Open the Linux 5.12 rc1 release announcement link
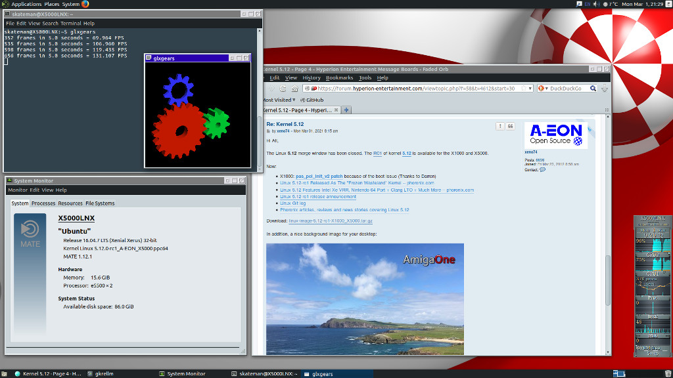This screenshot has width=673, height=378. 318,197
